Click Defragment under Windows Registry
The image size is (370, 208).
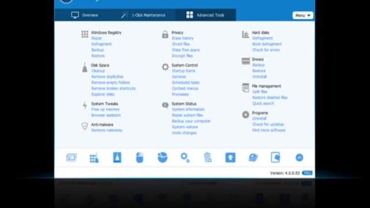(x=102, y=44)
